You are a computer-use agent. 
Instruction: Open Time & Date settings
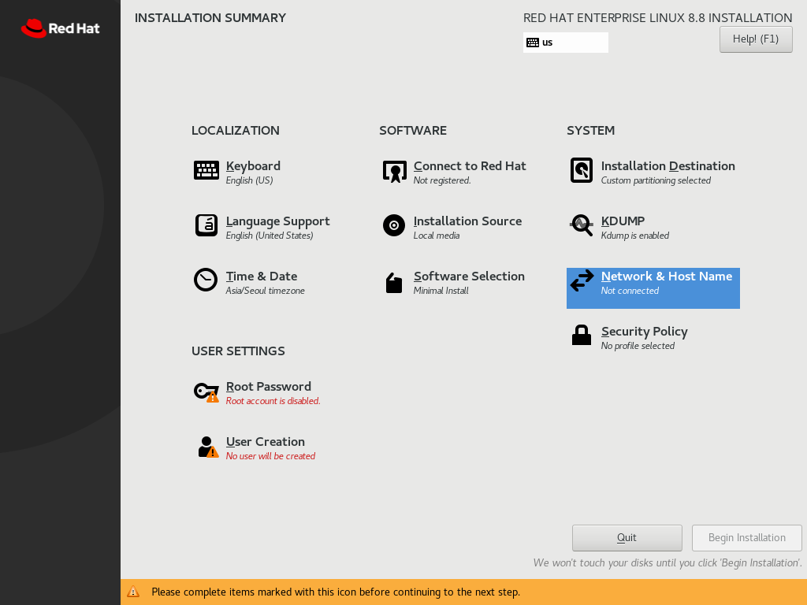pyautogui.click(x=262, y=277)
